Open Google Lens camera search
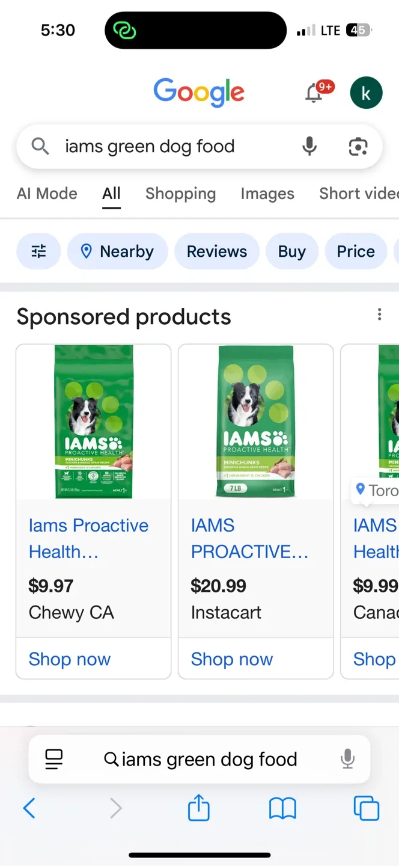The image size is (399, 866). (358, 146)
